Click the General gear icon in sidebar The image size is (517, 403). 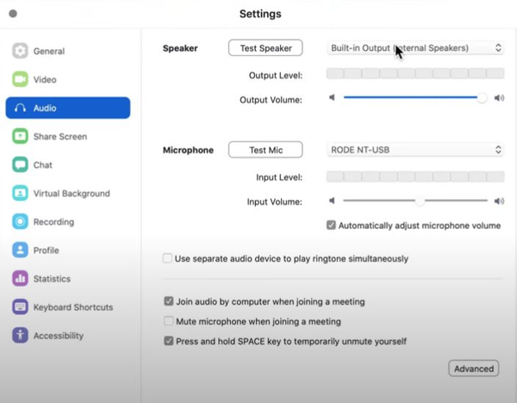(x=20, y=52)
